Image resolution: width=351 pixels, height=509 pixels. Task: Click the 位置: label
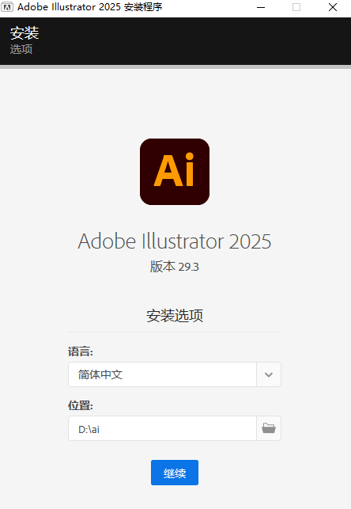click(81, 405)
